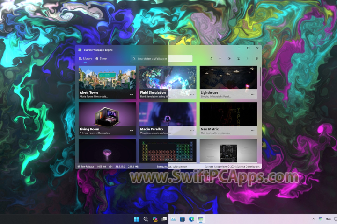Click the search magnifier icon in search box
This screenshot has height=224, width=337.
[134, 58]
